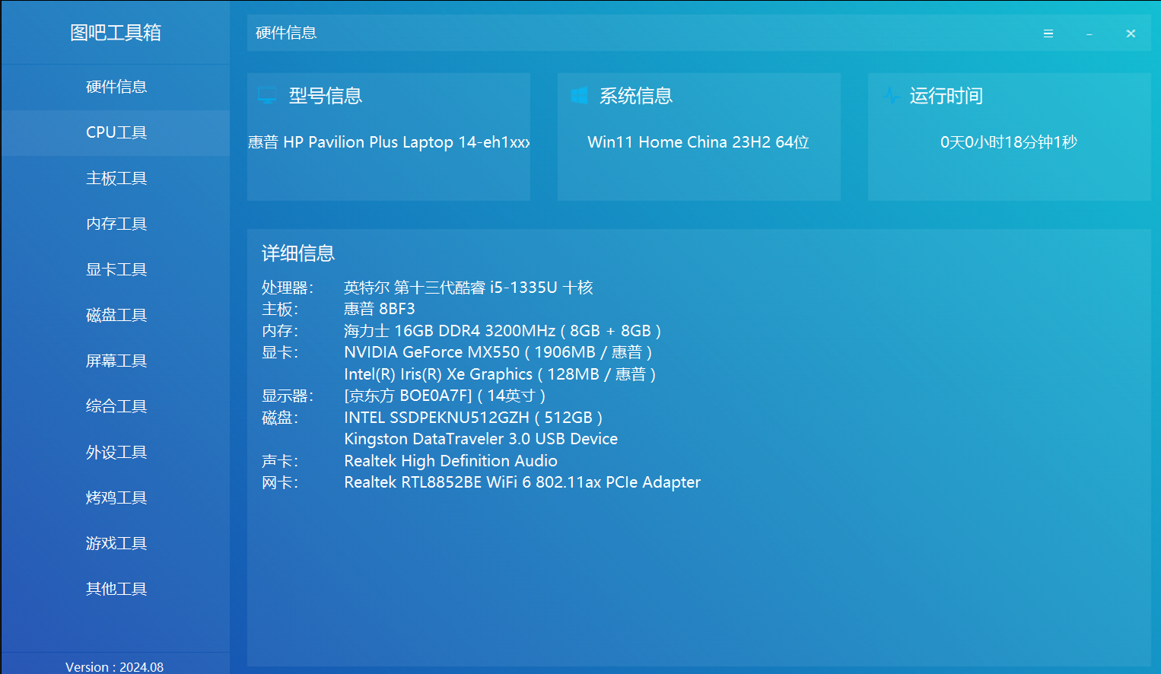Click the Version : 2024.08 label
The width and height of the screenshot is (1161, 674).
coord(114,666)
